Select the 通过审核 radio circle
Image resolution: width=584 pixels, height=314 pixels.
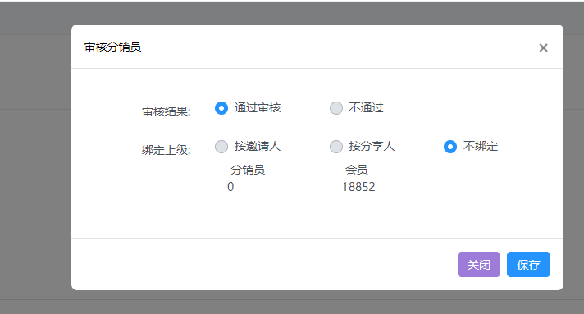pos(221,108)
